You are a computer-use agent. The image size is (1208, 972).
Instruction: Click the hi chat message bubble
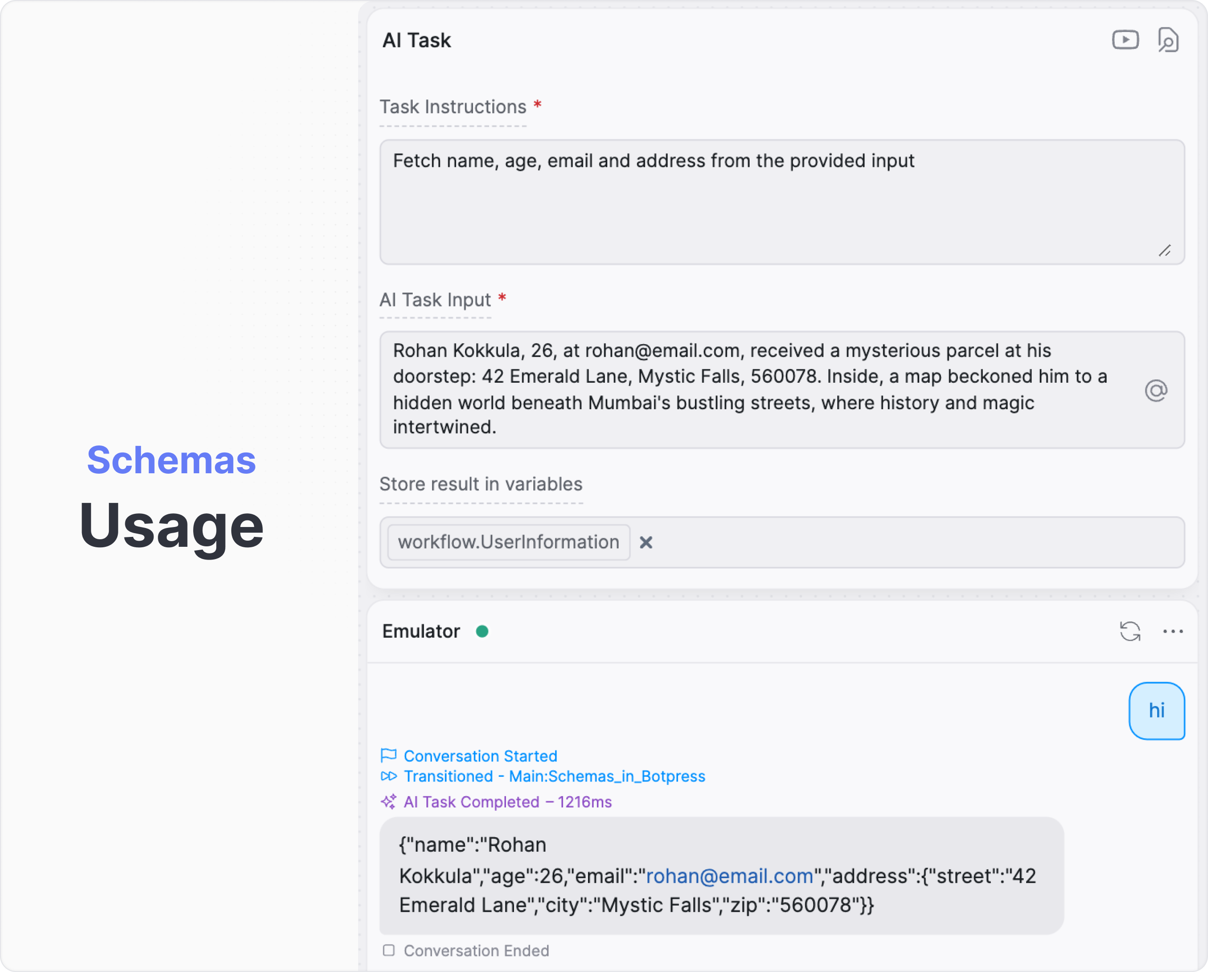(x=1157, y=711)
